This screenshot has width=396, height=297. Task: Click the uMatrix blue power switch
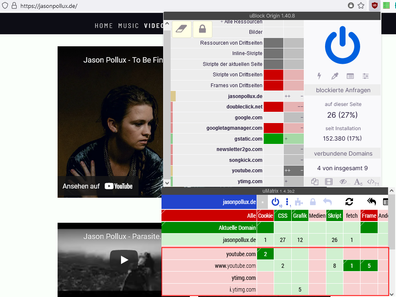point(276,202)
